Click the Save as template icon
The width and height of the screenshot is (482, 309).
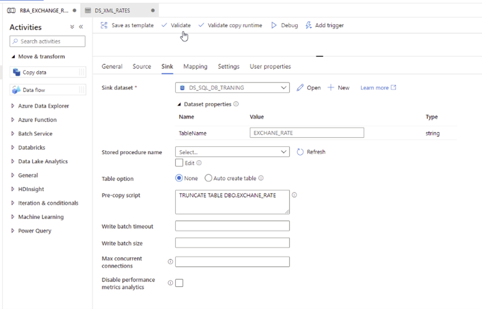click(104, 26)
